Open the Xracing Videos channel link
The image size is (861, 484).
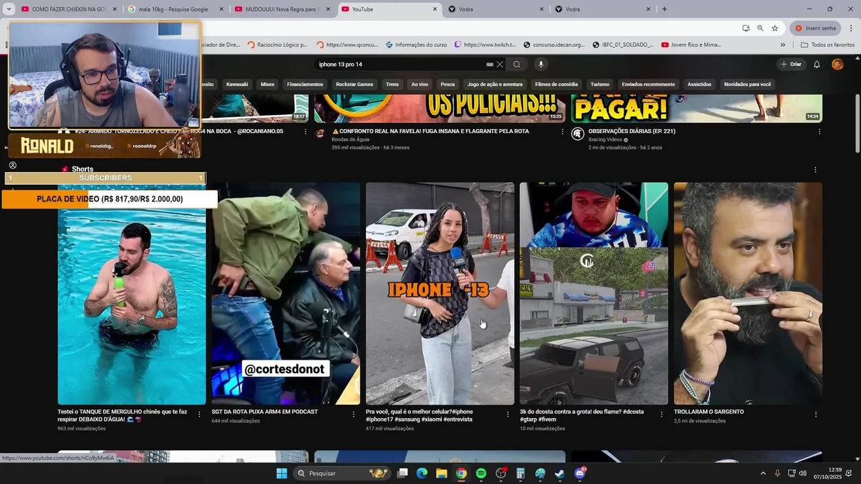pyautogui.click(x=605, y=140)
